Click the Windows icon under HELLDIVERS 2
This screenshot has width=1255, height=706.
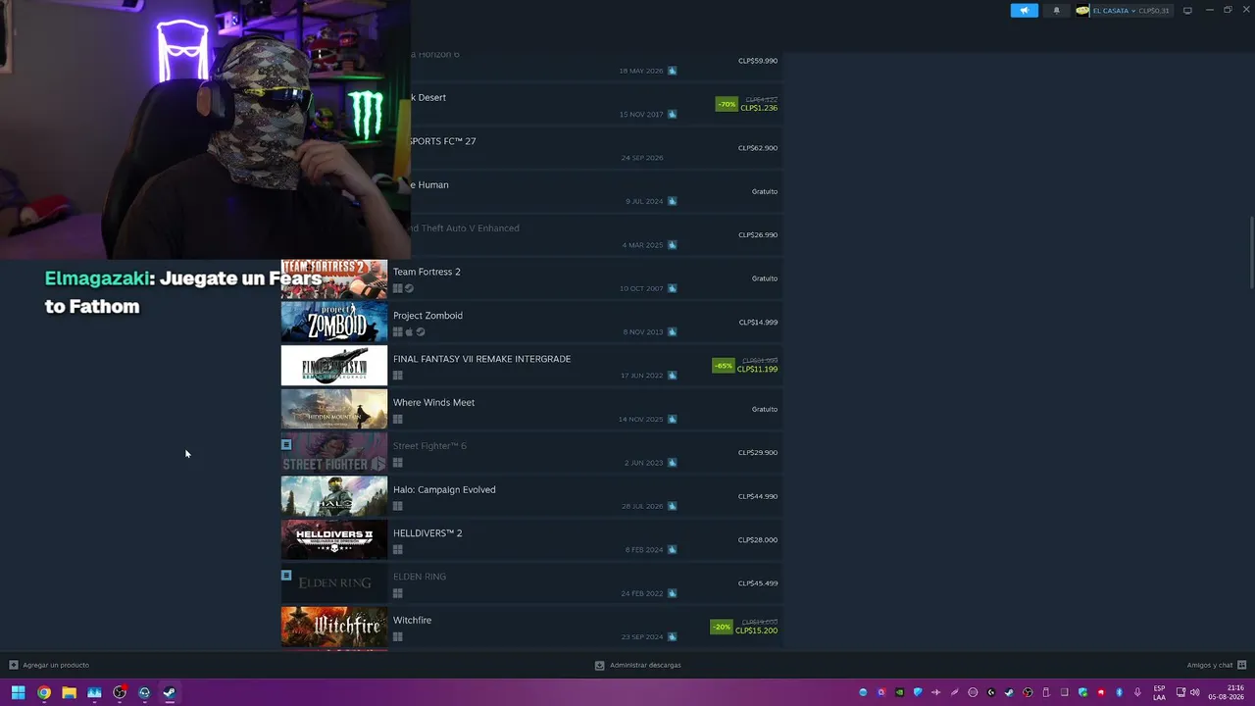point(397,550)
